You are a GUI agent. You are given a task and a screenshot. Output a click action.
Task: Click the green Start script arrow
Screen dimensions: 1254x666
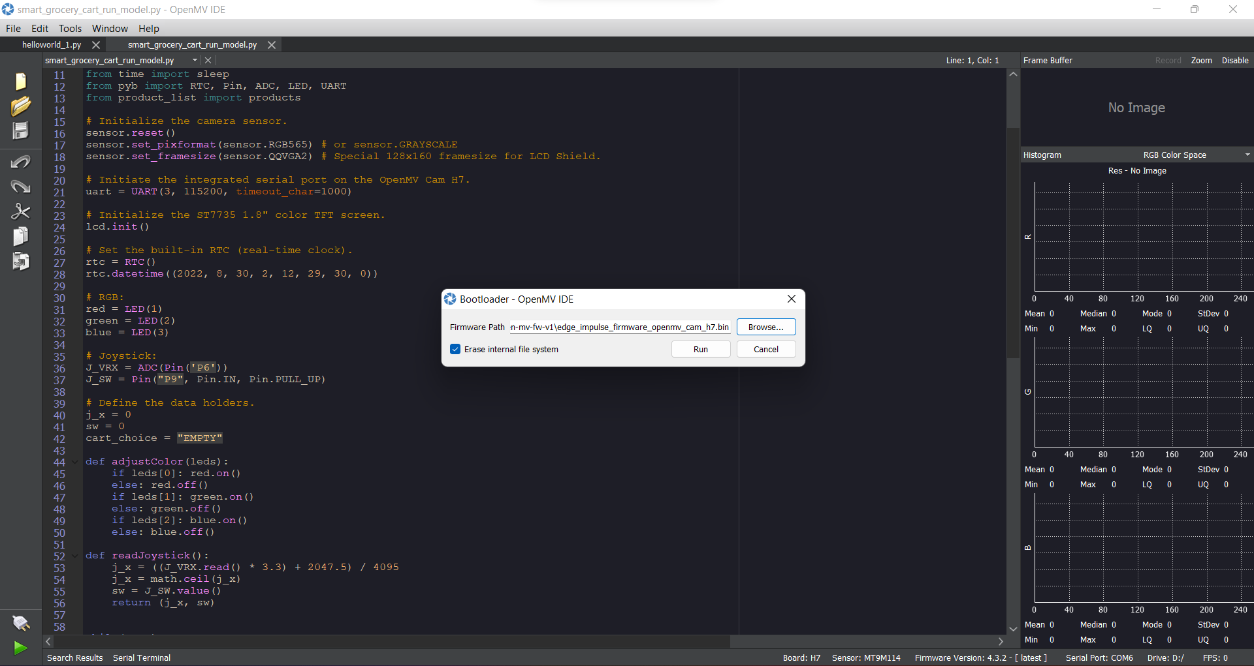(20, 648)
